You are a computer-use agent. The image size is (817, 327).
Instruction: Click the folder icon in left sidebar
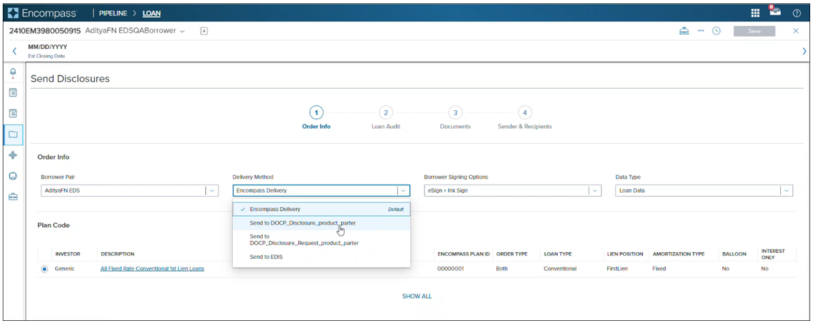click(x=13, y=134)
